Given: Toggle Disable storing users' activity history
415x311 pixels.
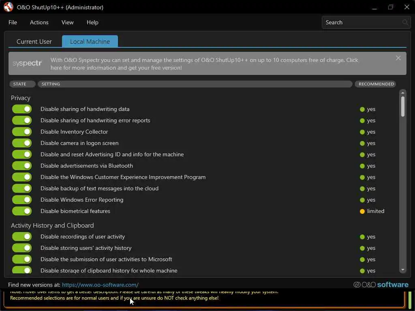Looking at the screenshot, I should [22, 248].
